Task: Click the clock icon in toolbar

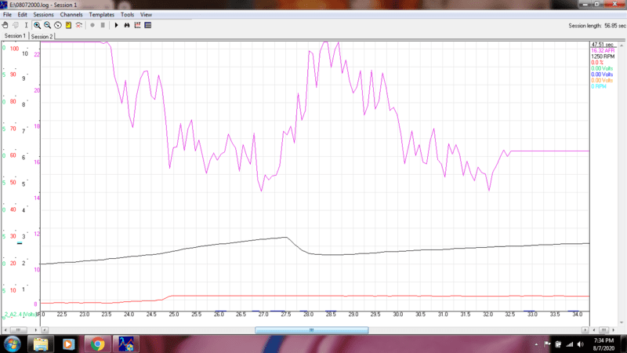Action: tap(58, 25)
